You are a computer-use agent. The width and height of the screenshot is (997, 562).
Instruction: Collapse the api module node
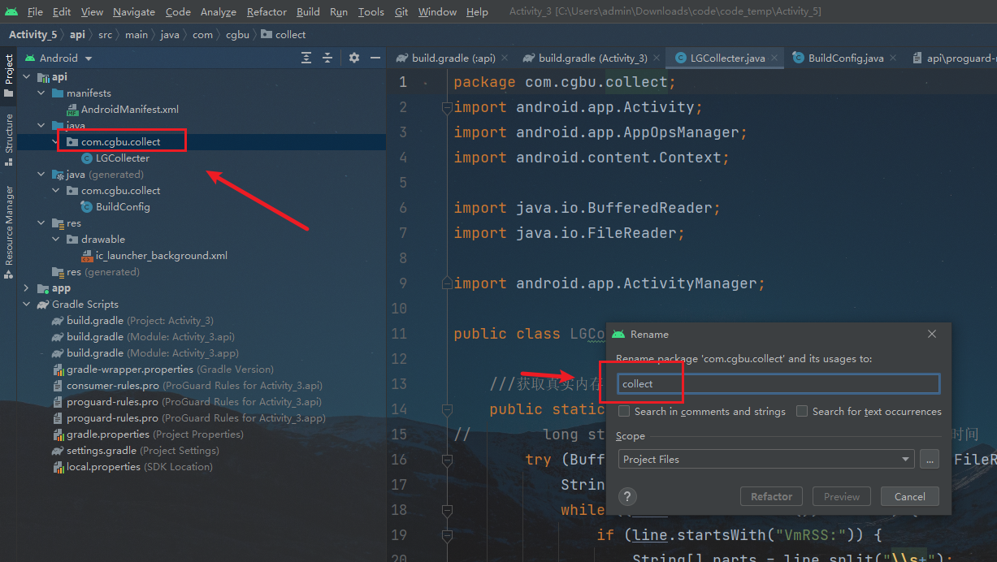click(x=27, y=77)
